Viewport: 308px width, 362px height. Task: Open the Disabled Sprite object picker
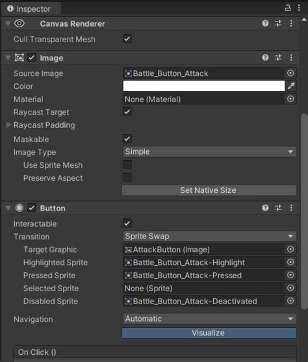[x=290, y=301]
